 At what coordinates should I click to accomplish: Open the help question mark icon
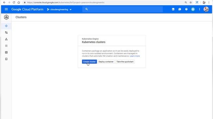pyautogui.click(x=186, y=9)
